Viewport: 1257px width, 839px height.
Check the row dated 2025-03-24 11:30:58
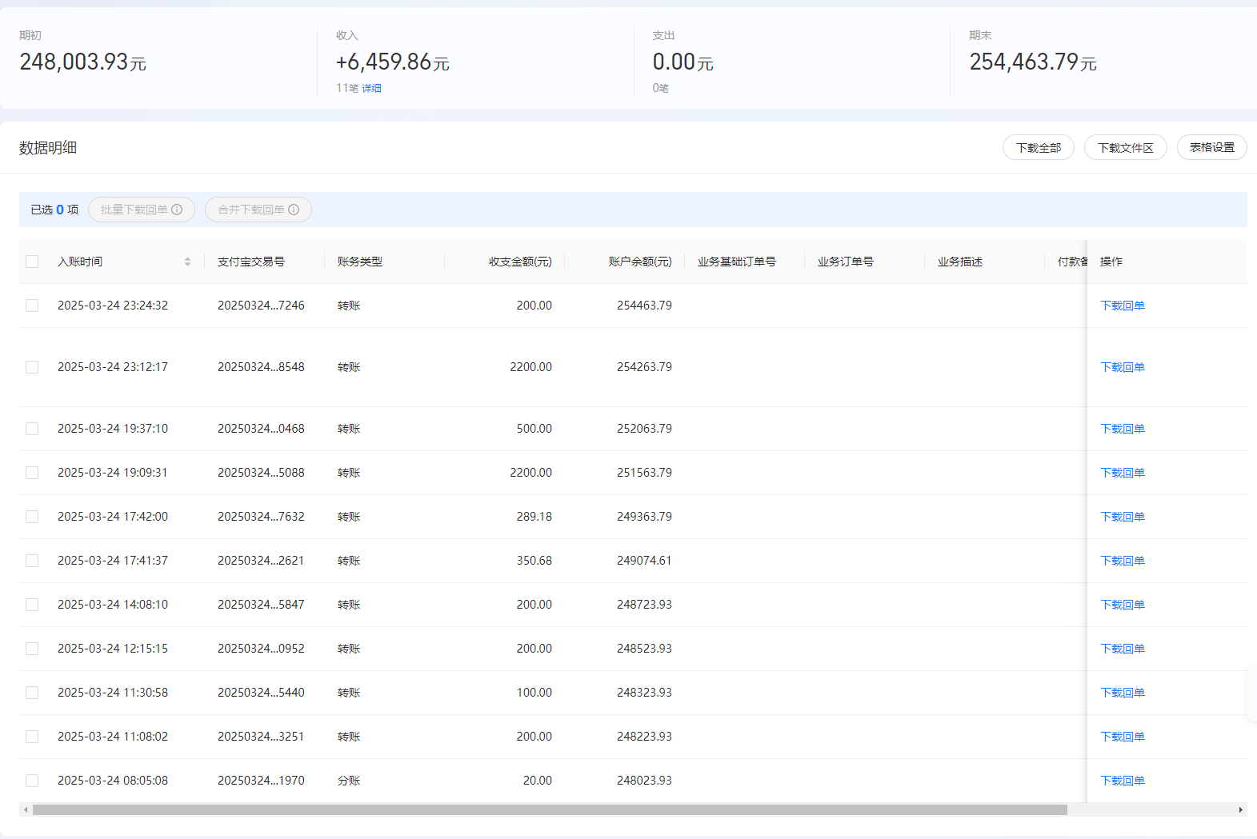click(x=32, y=693)
